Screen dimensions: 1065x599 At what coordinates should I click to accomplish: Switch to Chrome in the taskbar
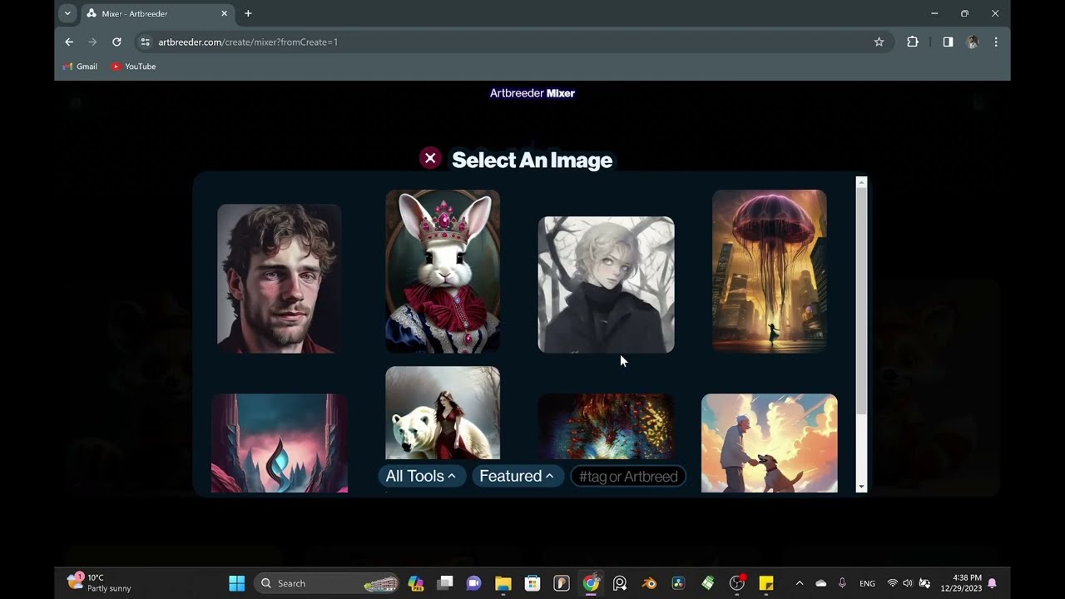point(591,583)
